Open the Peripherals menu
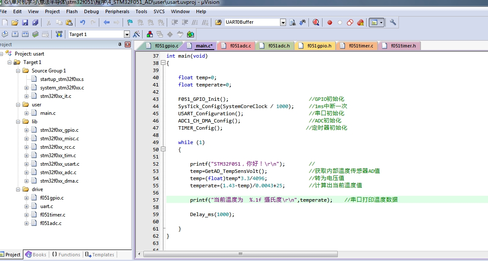This screenshot has width=488, height=261. (x=117, y=11)
